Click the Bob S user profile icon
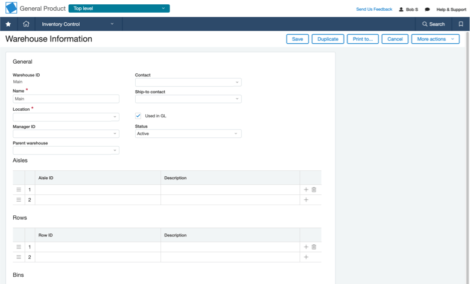470x284 pixels. [401, 9]
